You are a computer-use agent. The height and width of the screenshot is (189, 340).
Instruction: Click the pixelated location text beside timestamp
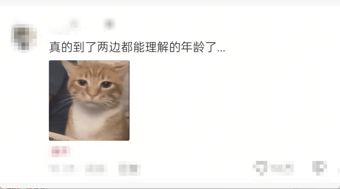96,169
